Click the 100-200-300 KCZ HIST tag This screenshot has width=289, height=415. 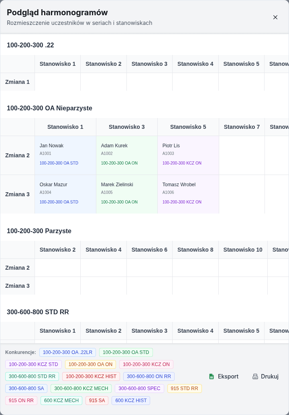tap(91, 376)
